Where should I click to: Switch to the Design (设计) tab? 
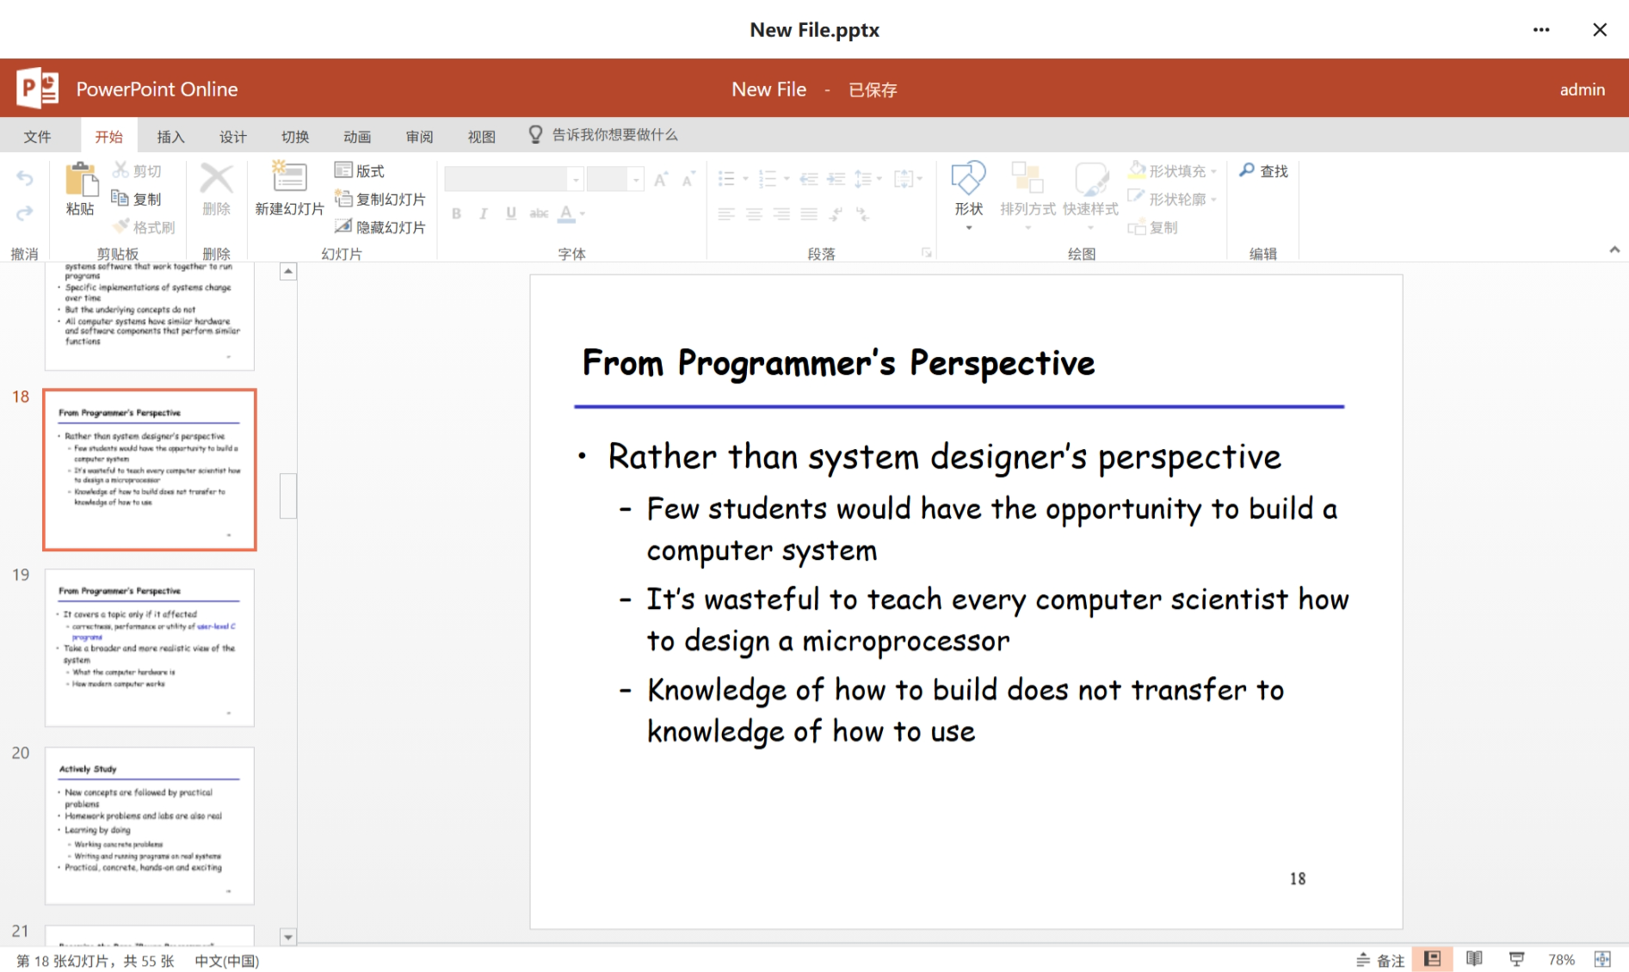tap(232, 136)
